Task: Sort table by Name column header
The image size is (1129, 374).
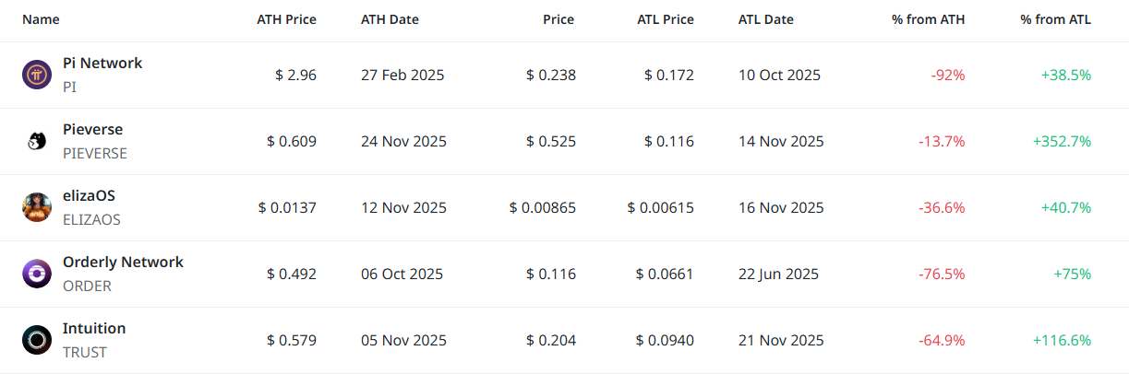Action: click(41, 19)
